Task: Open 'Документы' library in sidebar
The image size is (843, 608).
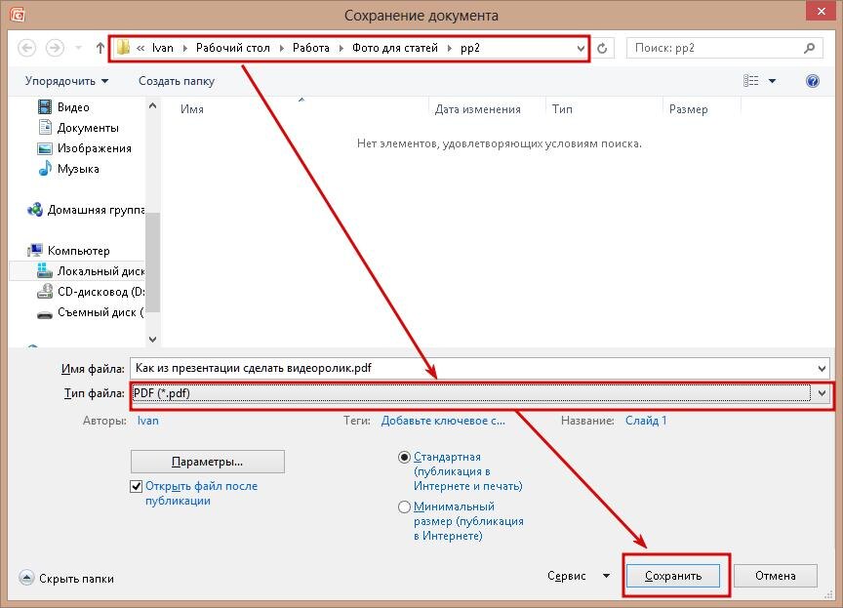Action: coord(78,128)
